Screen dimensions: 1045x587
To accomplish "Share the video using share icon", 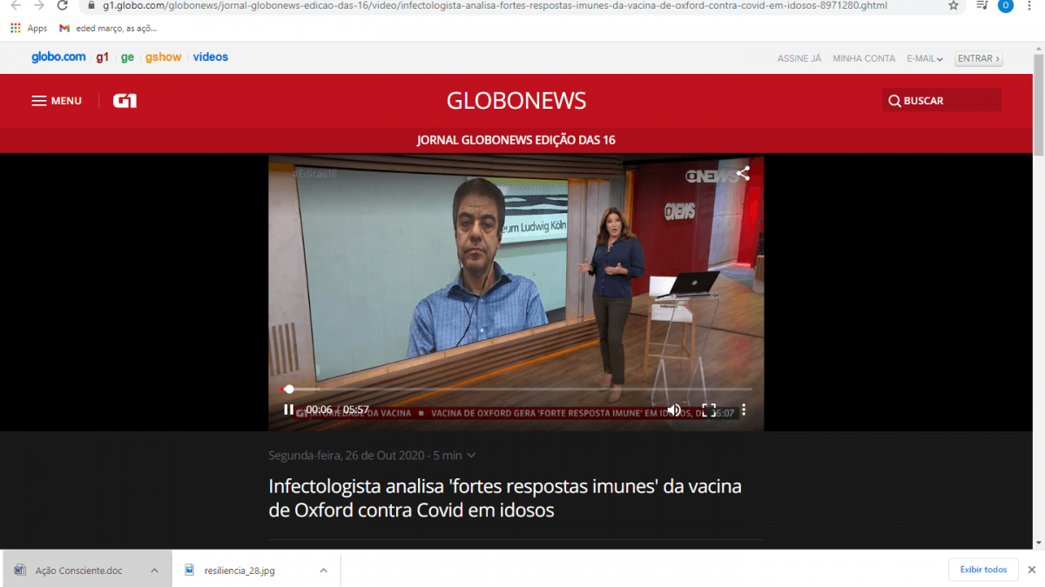I will [743, 173].
